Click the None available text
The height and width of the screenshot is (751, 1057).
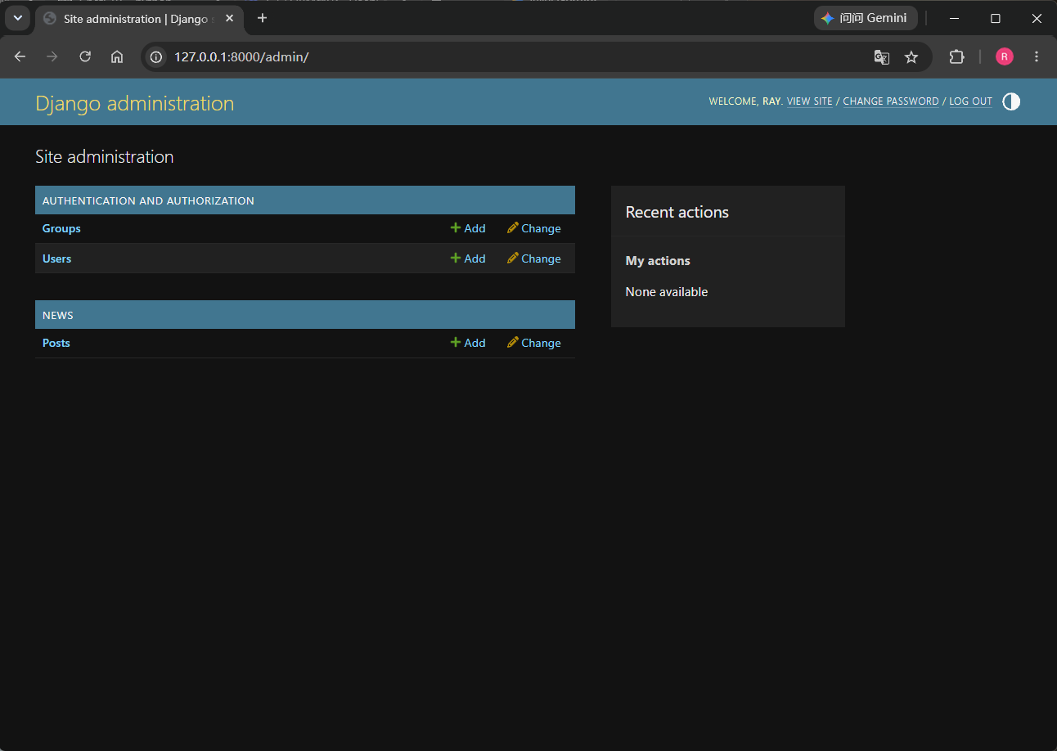pos(667,292)
